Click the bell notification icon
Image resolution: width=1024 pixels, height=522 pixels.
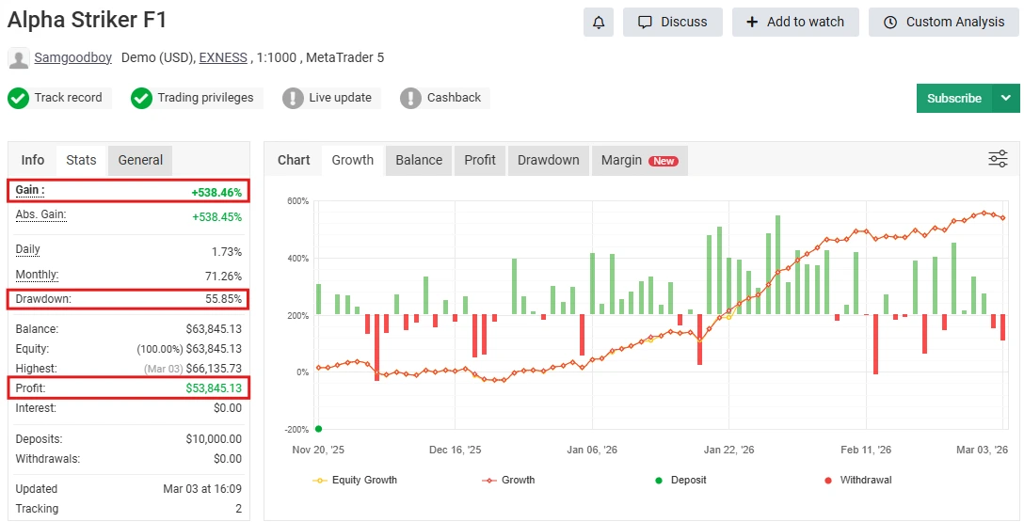click(598, 22)
